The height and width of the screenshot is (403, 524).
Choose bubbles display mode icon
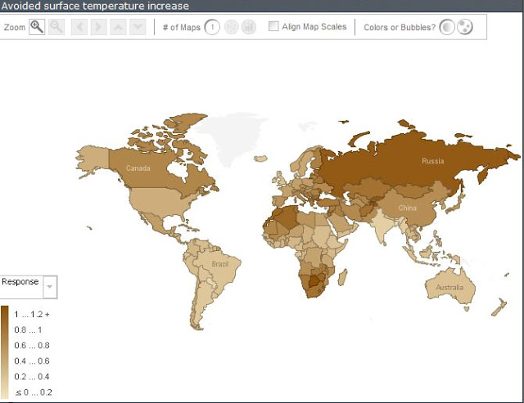[464, 27]
